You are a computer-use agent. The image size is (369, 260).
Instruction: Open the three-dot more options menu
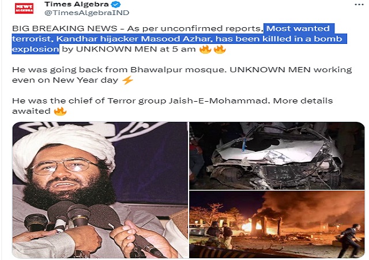coord(359,5)
